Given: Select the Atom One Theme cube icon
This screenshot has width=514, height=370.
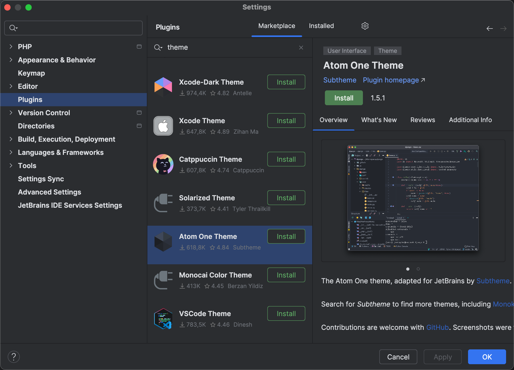Looking at the screenshot, I should click(163, 241).
